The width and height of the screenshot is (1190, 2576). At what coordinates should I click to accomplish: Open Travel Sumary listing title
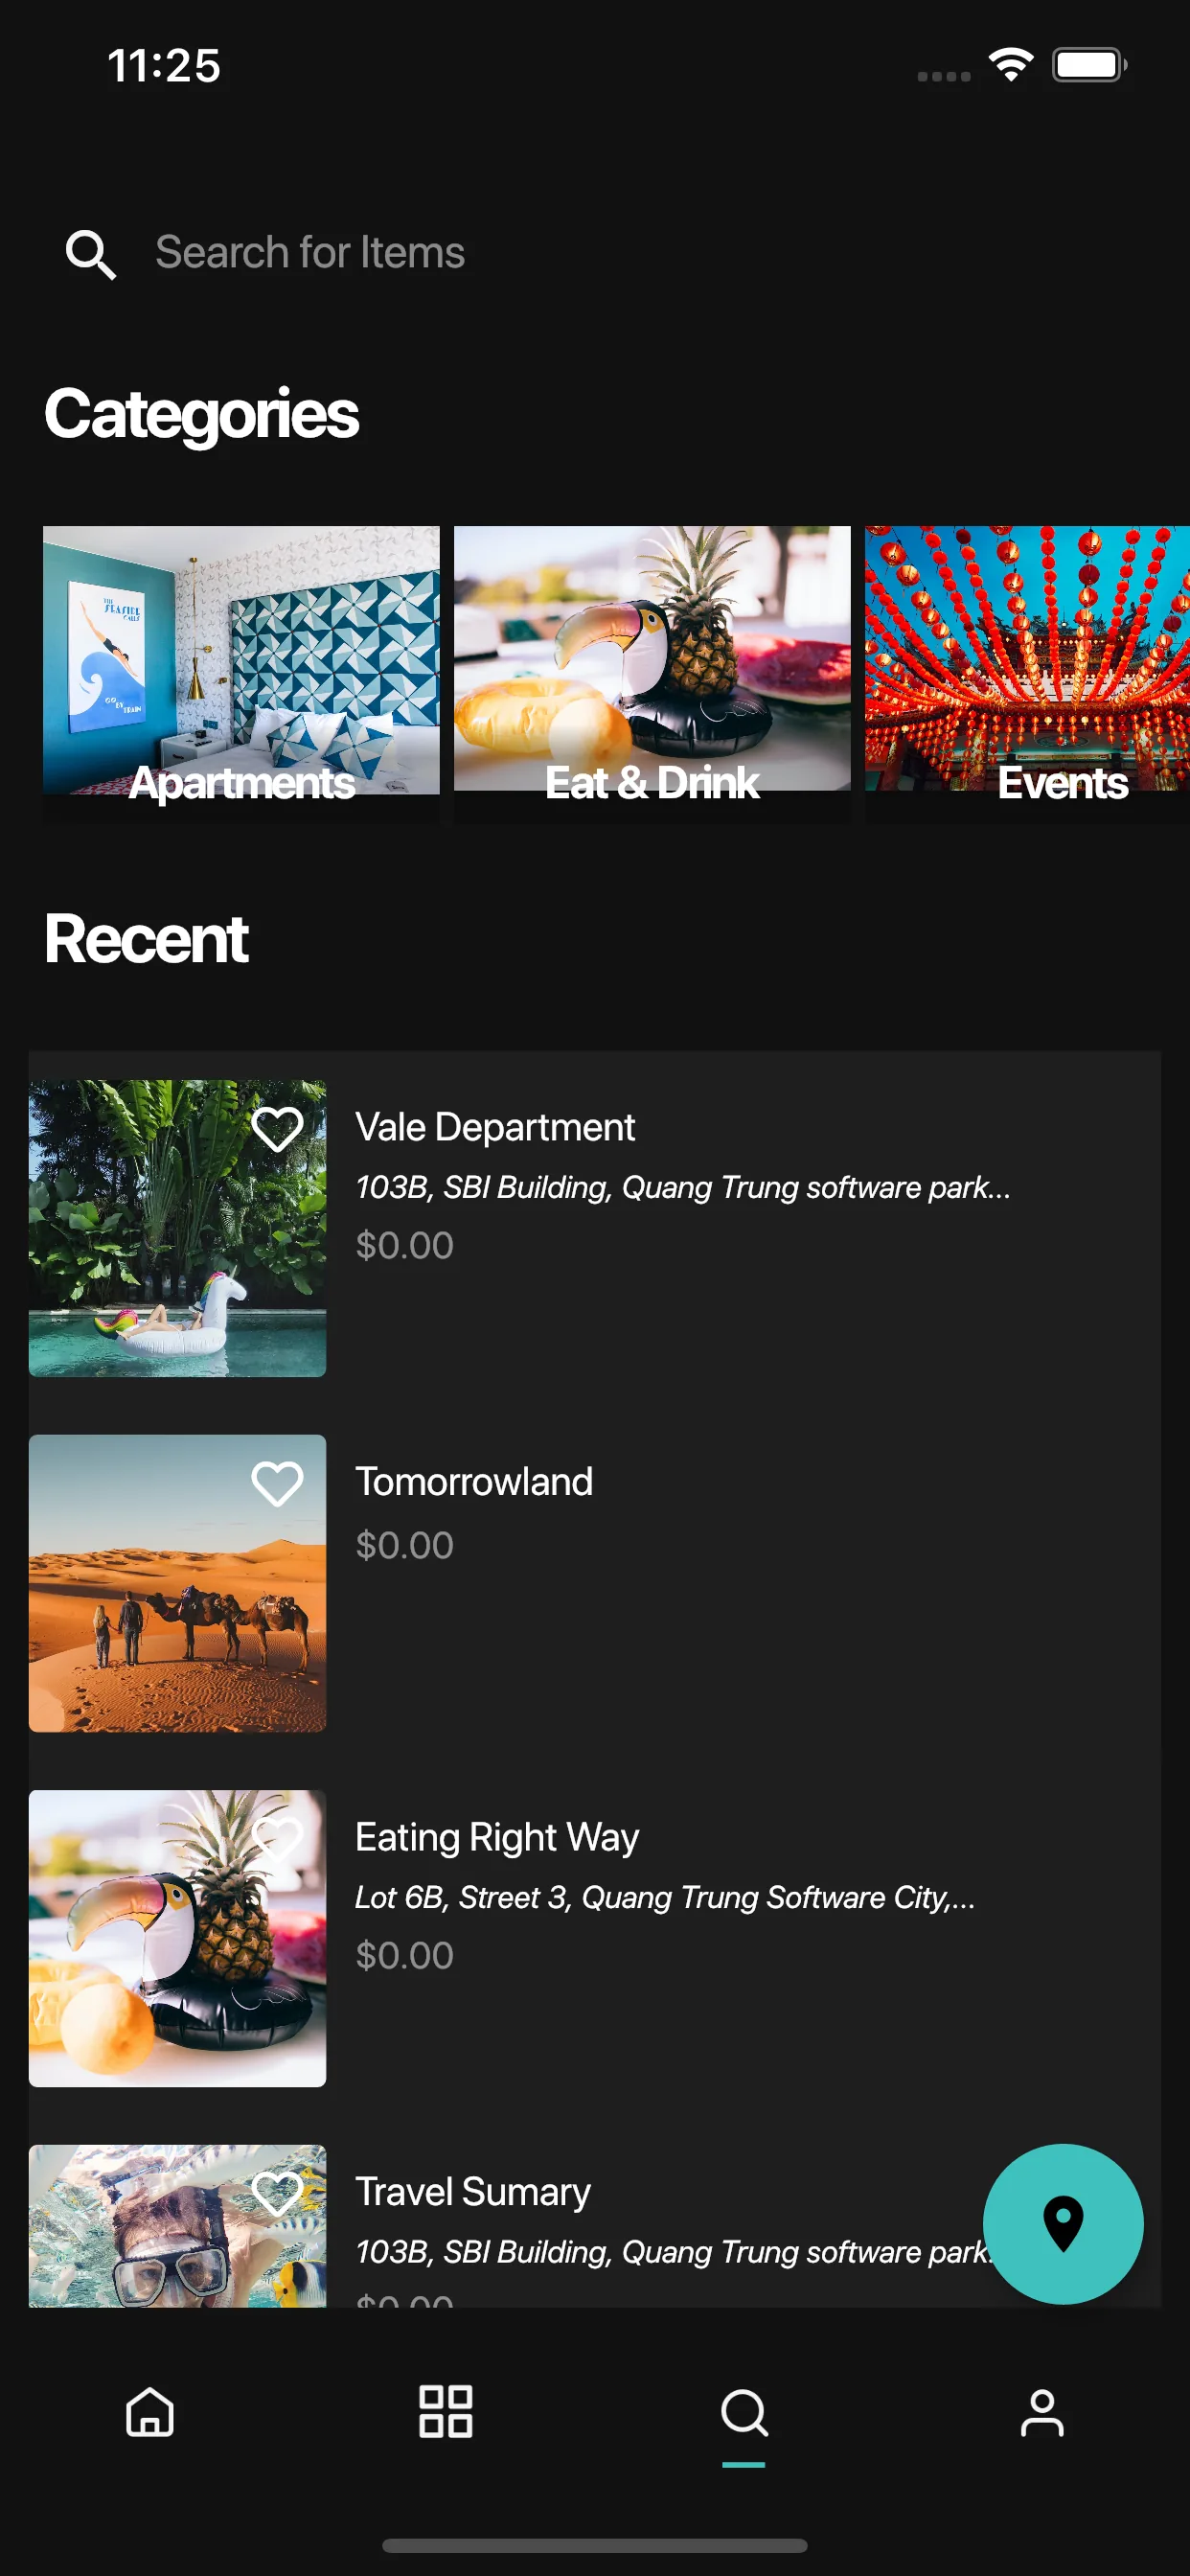(x=473, y=2192)
